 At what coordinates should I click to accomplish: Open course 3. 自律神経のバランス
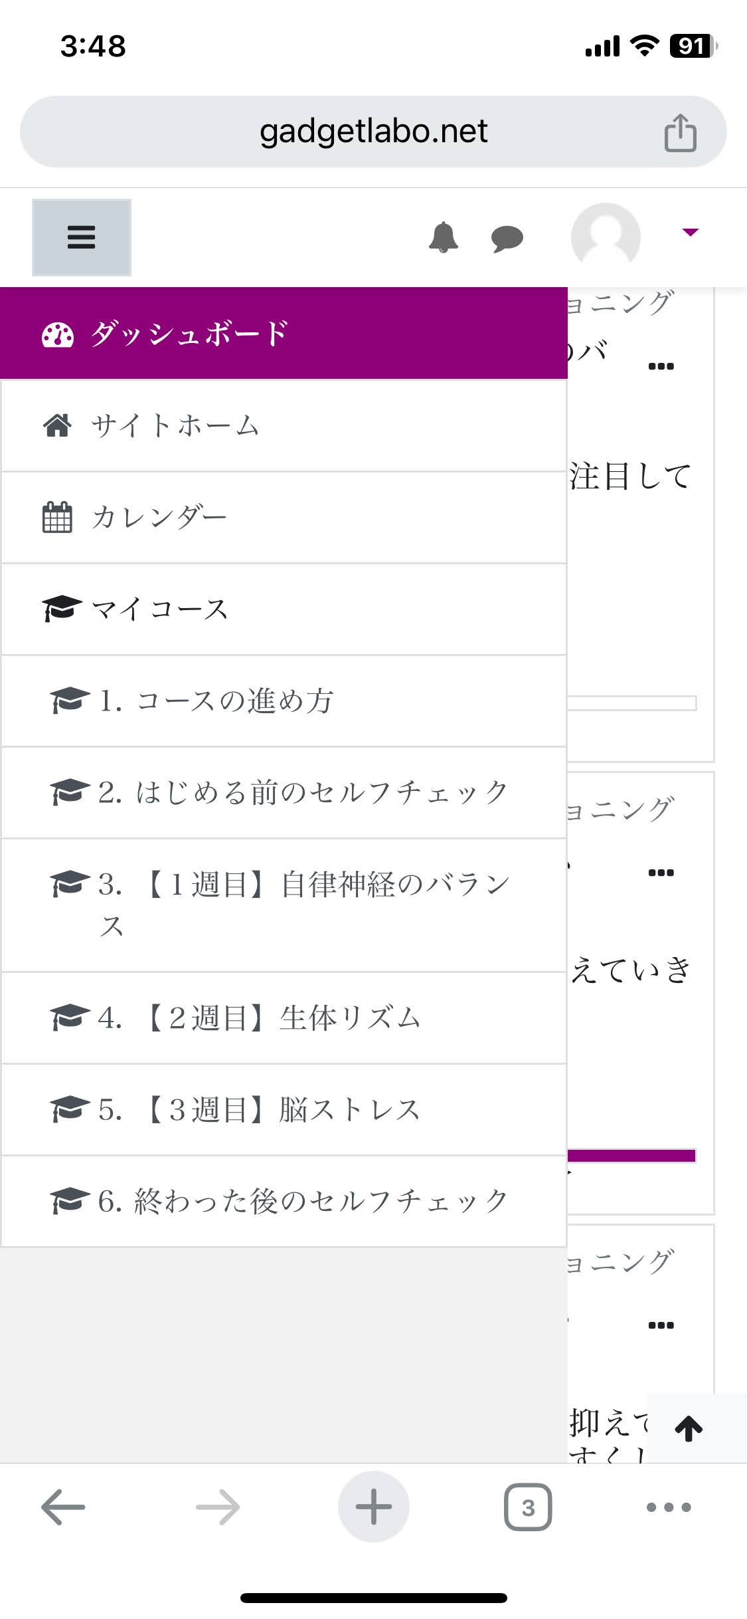click(x=284, y=905)
